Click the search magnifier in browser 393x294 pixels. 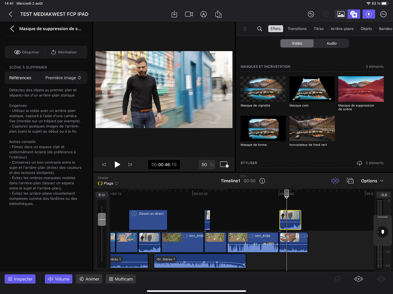tap(260, 29)
